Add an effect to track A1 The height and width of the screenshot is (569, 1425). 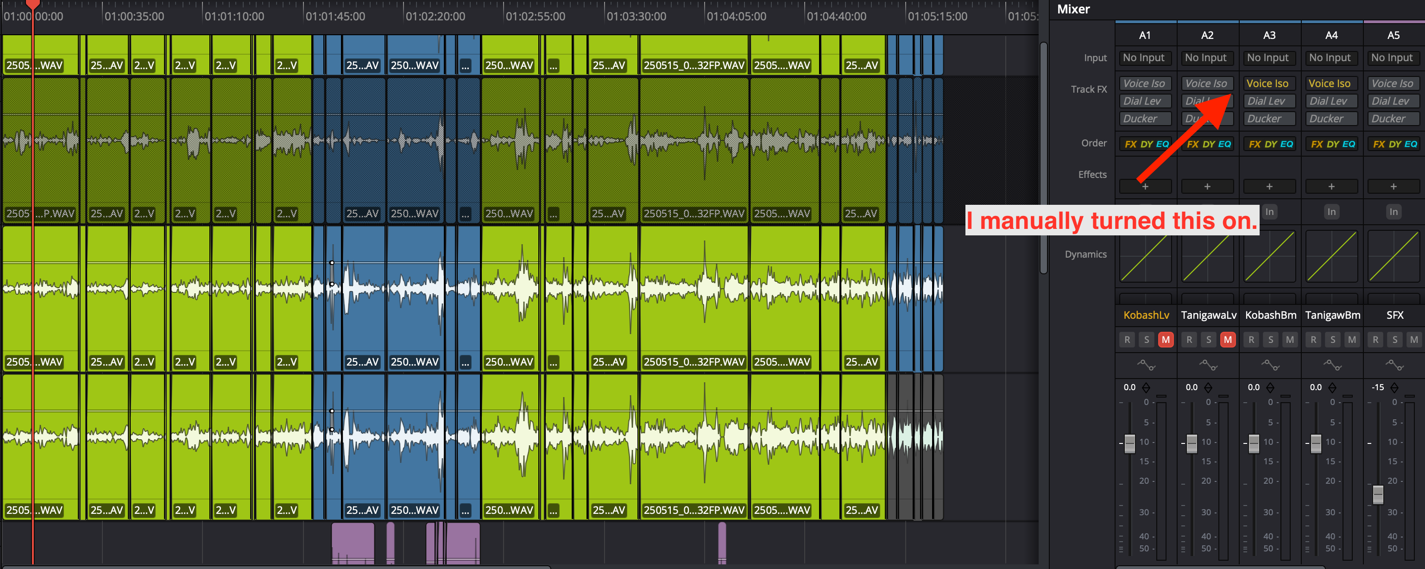click(x=1145, y=187)
